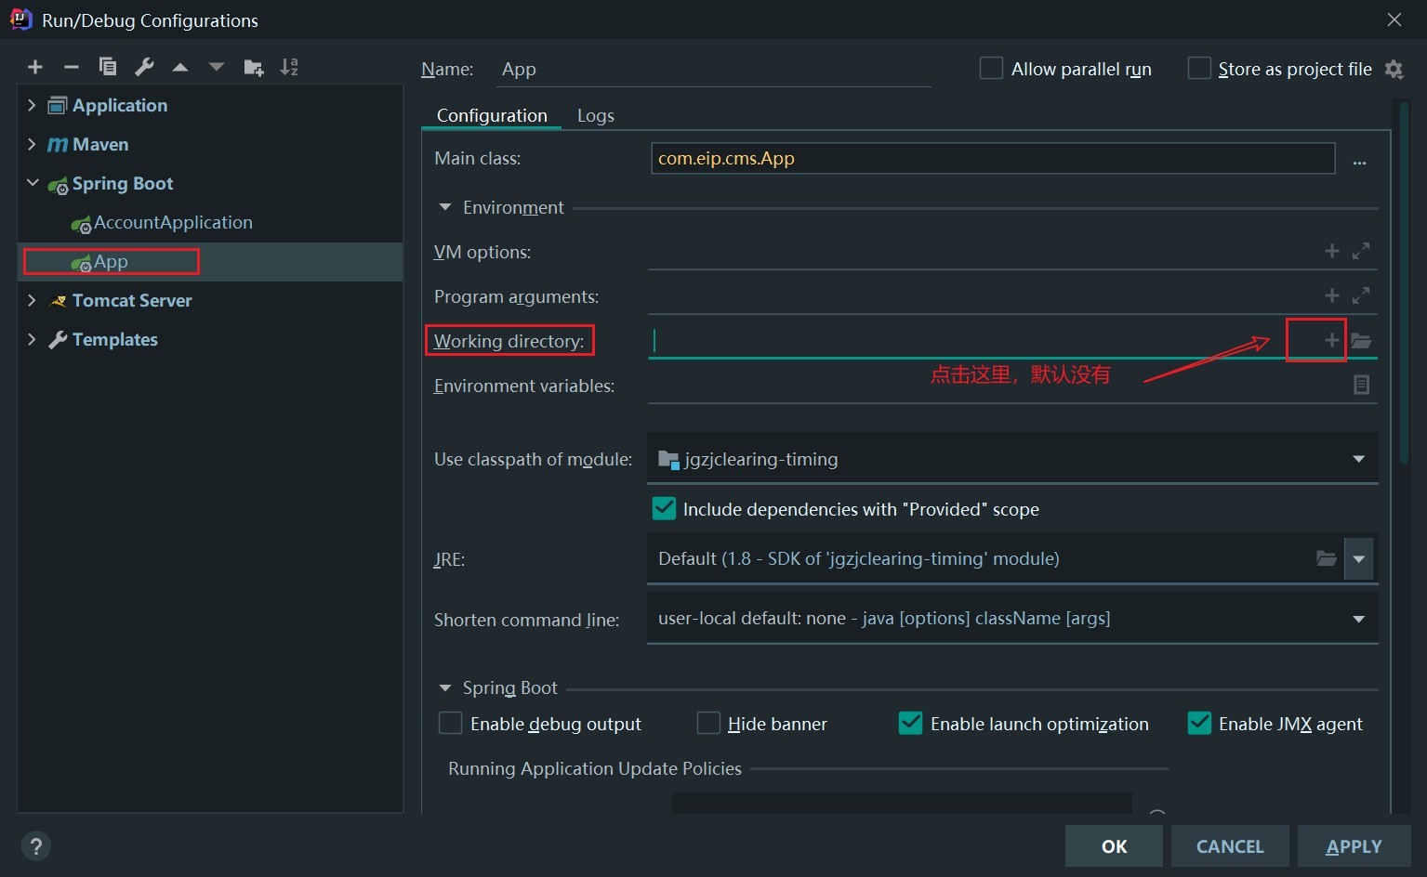Enable the Hide banner option

pos(708,723)
